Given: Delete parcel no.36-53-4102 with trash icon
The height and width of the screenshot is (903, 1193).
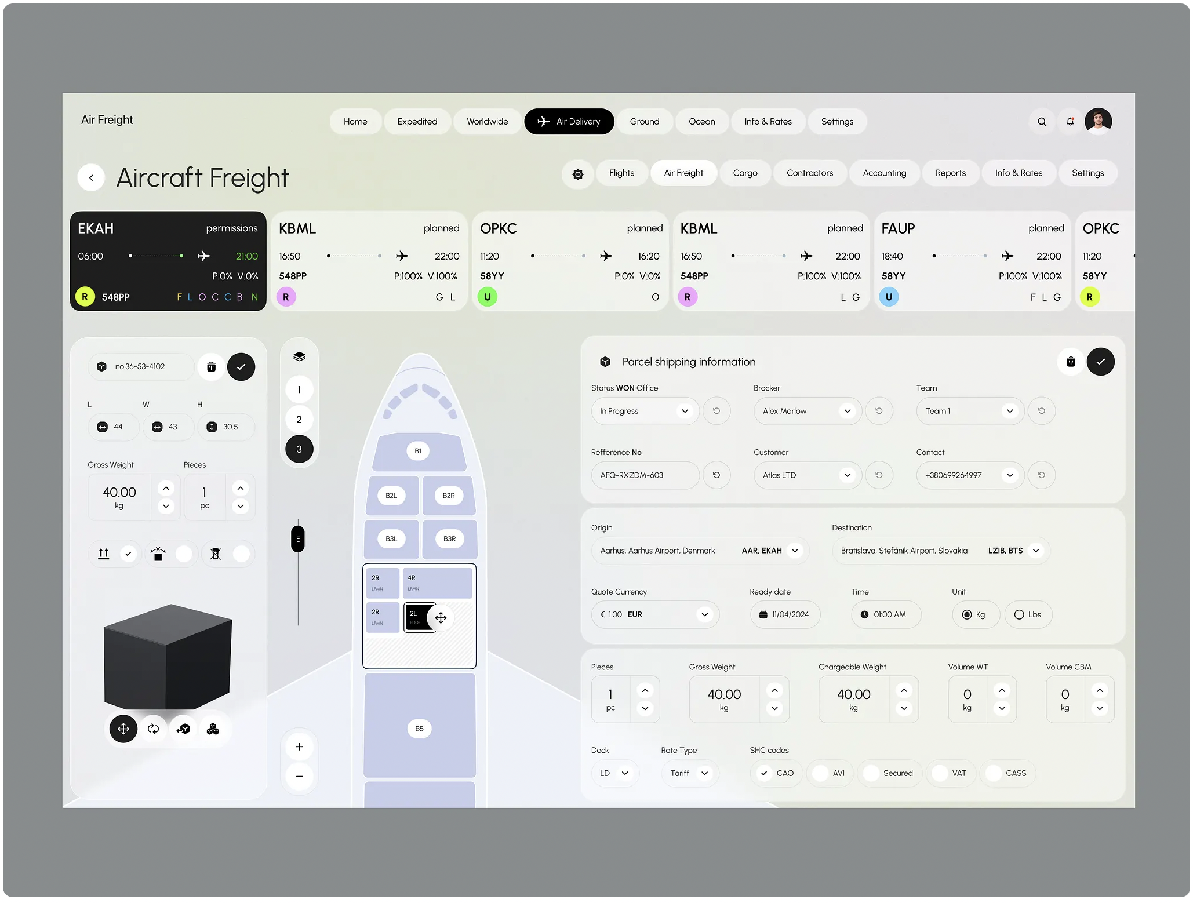Looking at the screenshot, I should tap(212, 367).
